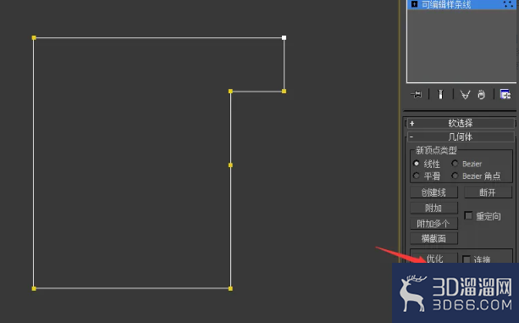Click the 断开 button

488,192
